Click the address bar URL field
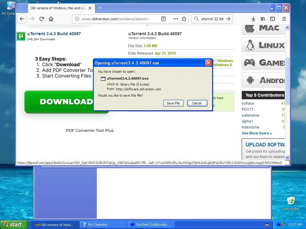Image resolution: width=306 pixels, height=229 pixels. click(116, 19)
